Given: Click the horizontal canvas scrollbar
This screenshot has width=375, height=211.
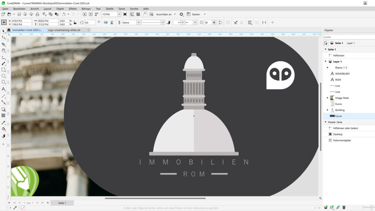Looking at the screenshot, I should (155, 198).
